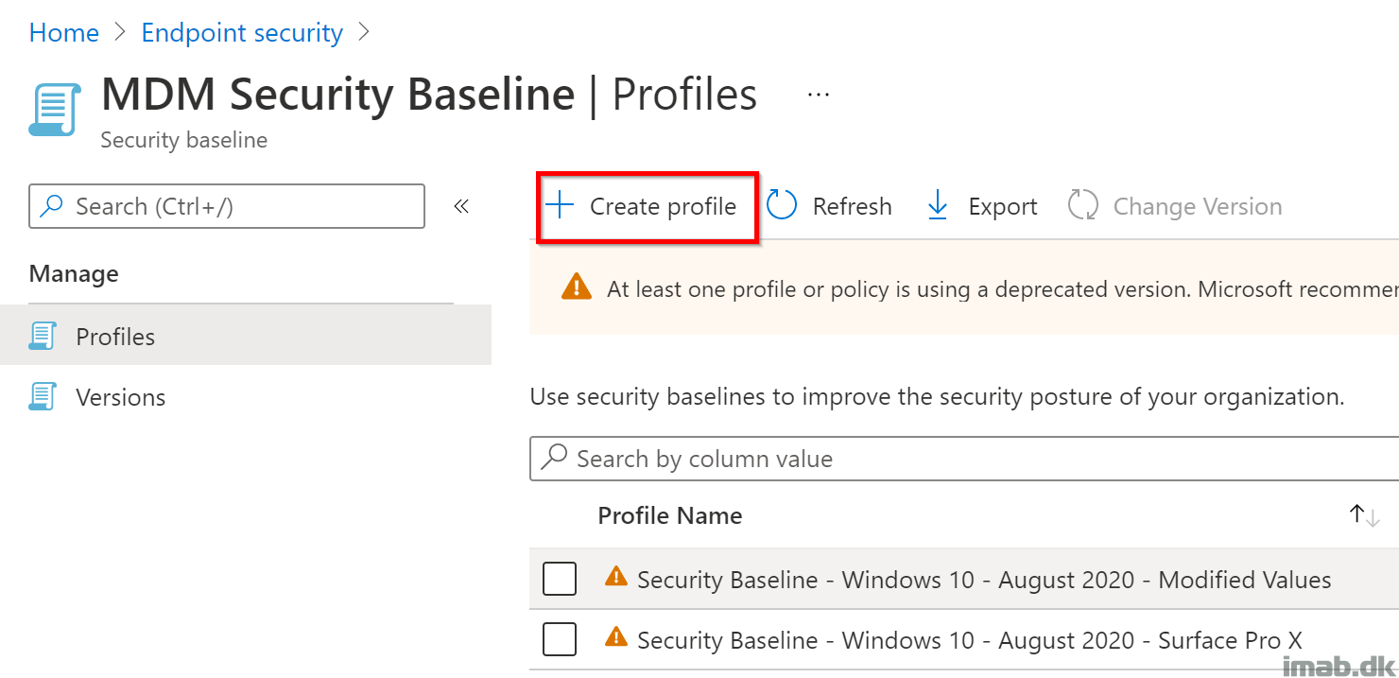Collapse the sidebar with double chevron

[x=461, y=206]
